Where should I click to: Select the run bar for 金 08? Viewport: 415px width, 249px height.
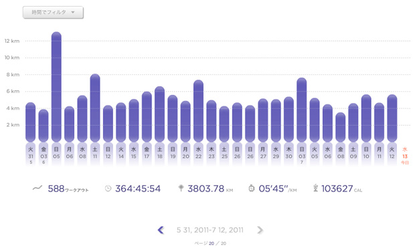coord(340,127)
